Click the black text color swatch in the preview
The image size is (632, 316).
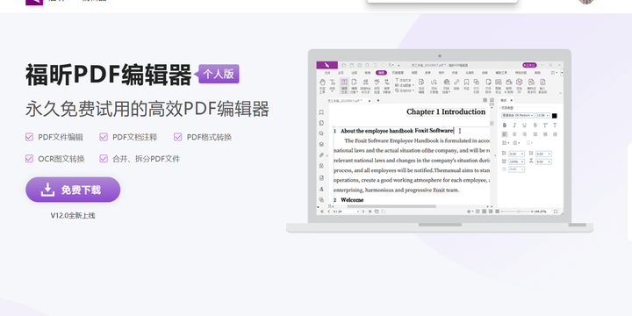pos(554,116)
